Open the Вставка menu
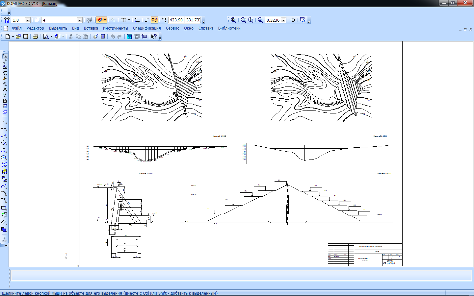 point(91,28)
